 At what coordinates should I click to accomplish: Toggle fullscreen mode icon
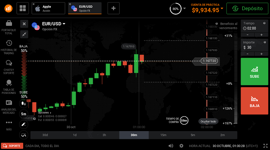click(265, 146)
